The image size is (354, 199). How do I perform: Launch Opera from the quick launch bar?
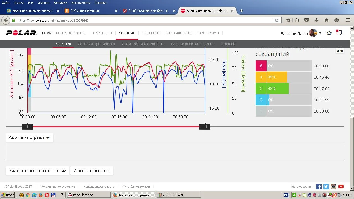pos(47,195)
